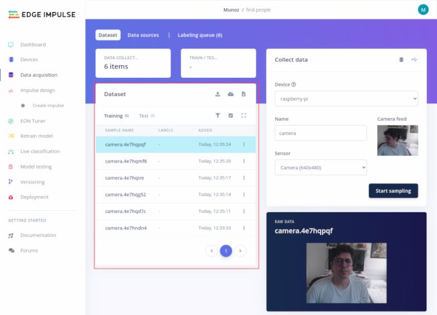Click the upload data icon in Dataset
Viewport: 437px width, 315px height.
click(x=217, y=95)
